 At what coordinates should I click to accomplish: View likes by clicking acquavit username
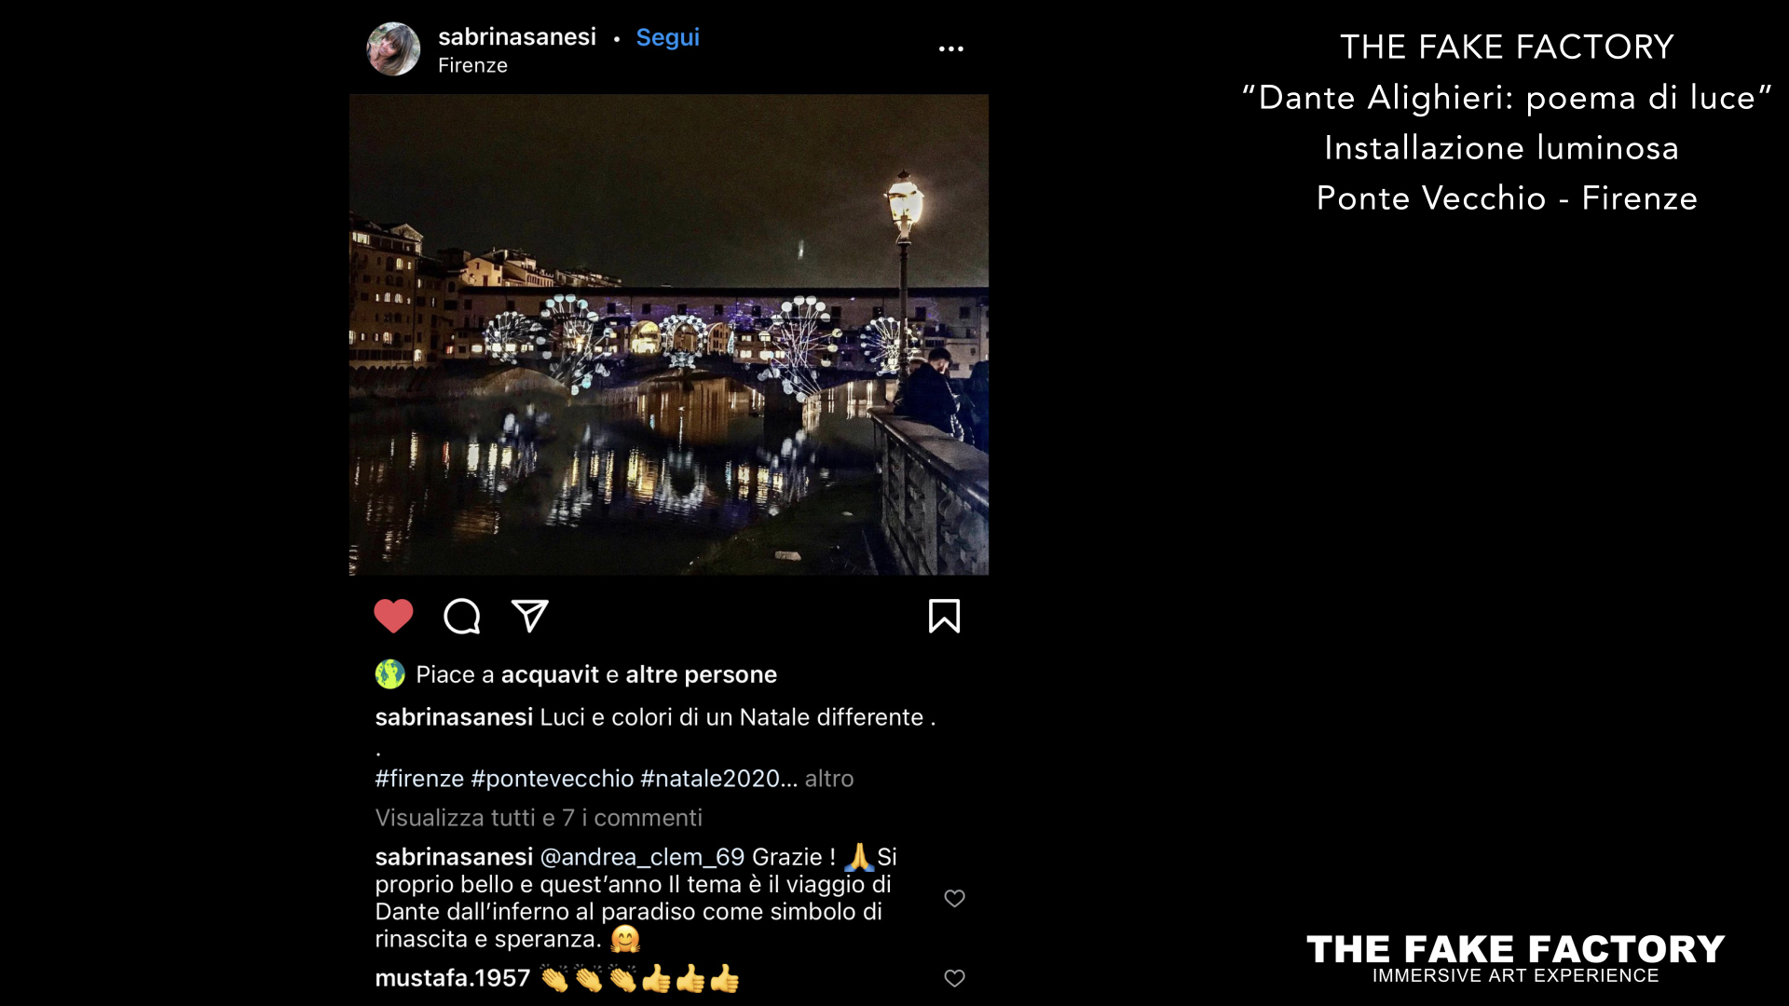click(550, 674)
